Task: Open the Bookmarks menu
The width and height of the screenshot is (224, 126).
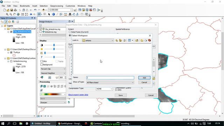Action: click(25, 6)
